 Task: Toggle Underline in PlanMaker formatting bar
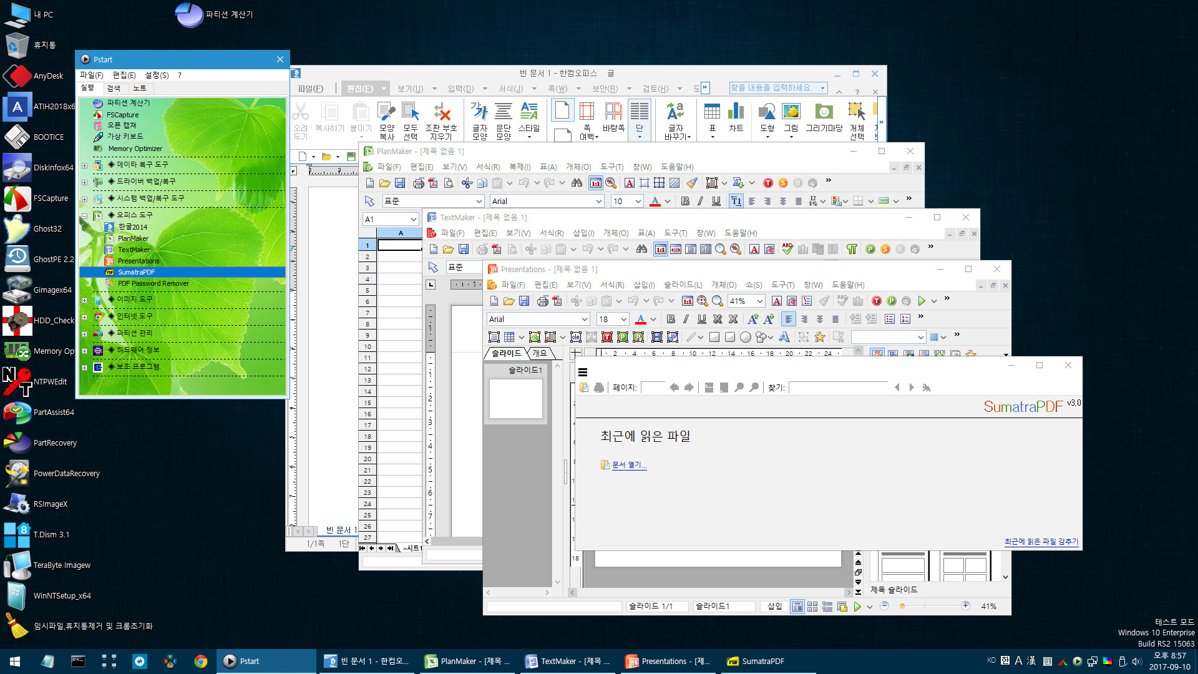pos(716,201)
